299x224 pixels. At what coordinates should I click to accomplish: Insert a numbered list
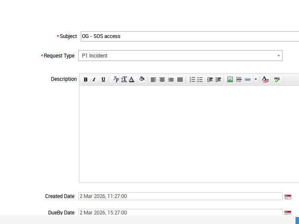[x=192, y=80]
